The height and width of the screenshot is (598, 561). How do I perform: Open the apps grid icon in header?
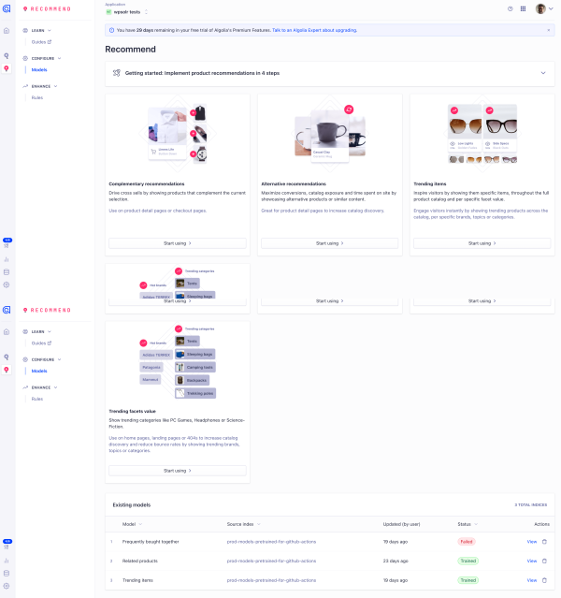point(523,8)
